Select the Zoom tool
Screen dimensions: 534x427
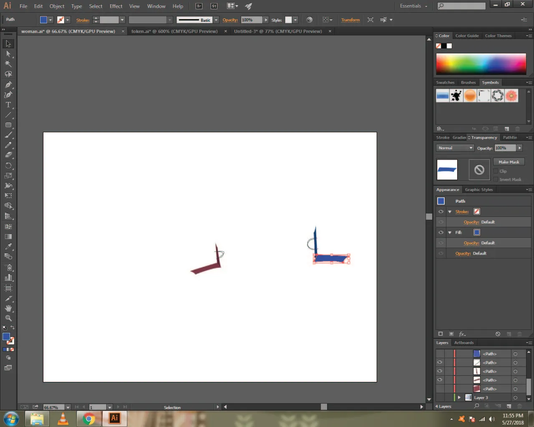click(x=8, y=318)
